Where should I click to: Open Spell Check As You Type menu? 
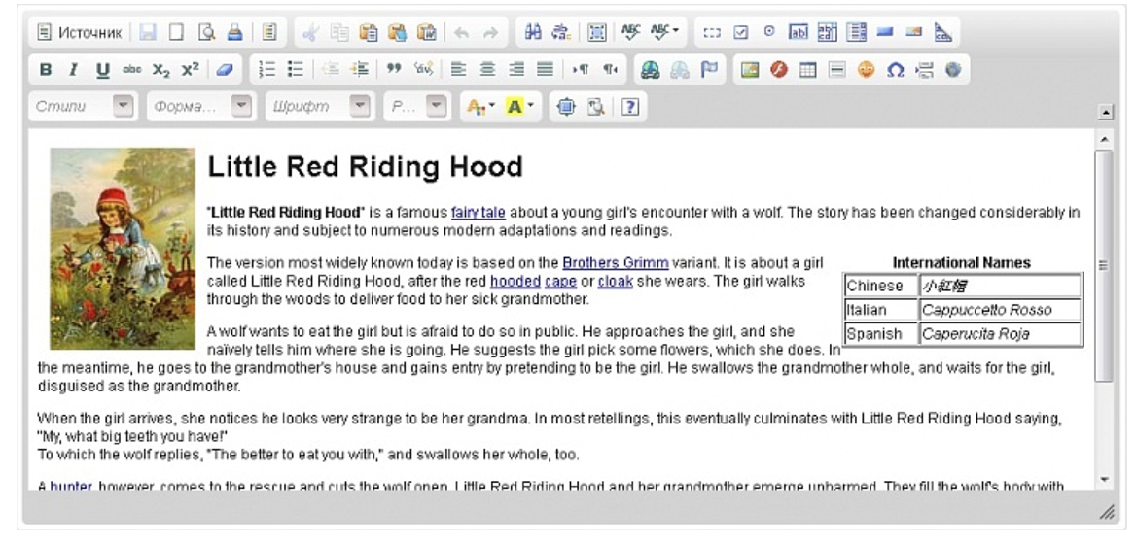[x=664, y=32]
